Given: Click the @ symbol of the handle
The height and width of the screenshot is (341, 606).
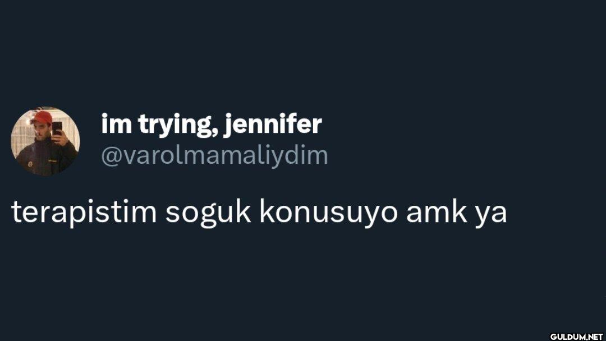Looking at the screenshot, I should pyautogui.click(x=111, y=156).
